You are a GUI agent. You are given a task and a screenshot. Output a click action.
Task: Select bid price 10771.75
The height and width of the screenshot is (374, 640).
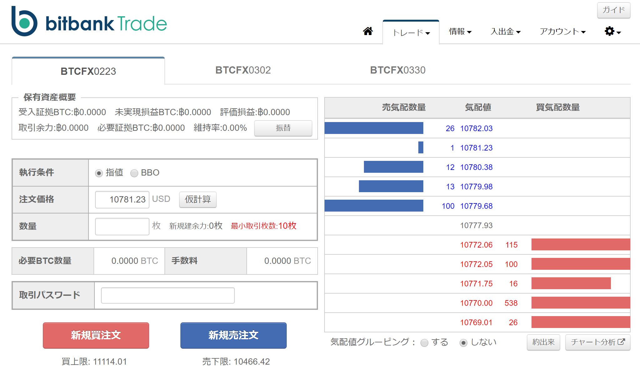[476, 284]
